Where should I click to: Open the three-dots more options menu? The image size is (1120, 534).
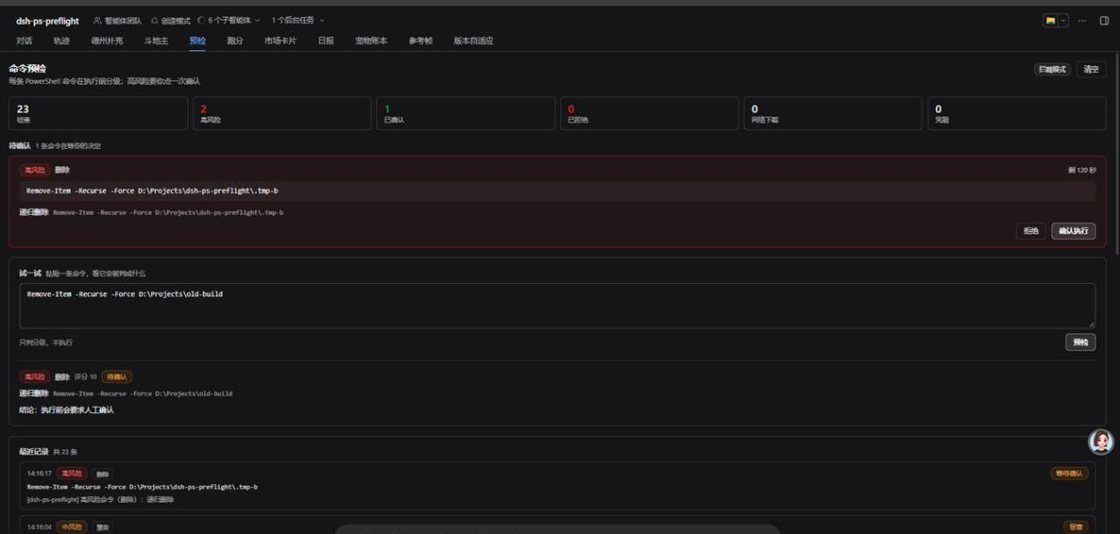(1082, 21)
